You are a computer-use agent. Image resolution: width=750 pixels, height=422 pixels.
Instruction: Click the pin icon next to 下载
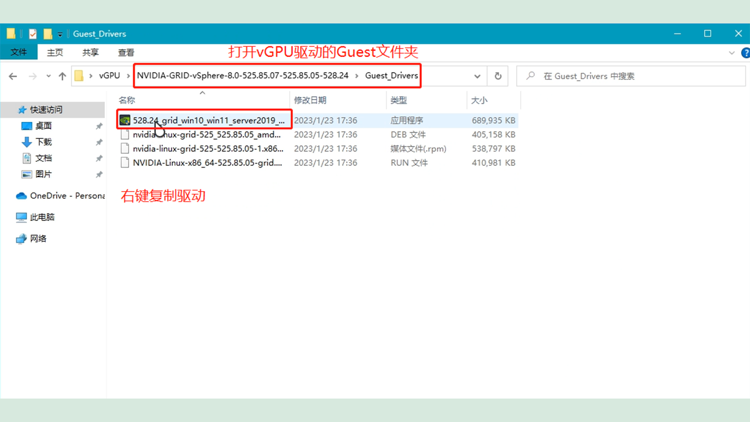click(x=99, y=142)
